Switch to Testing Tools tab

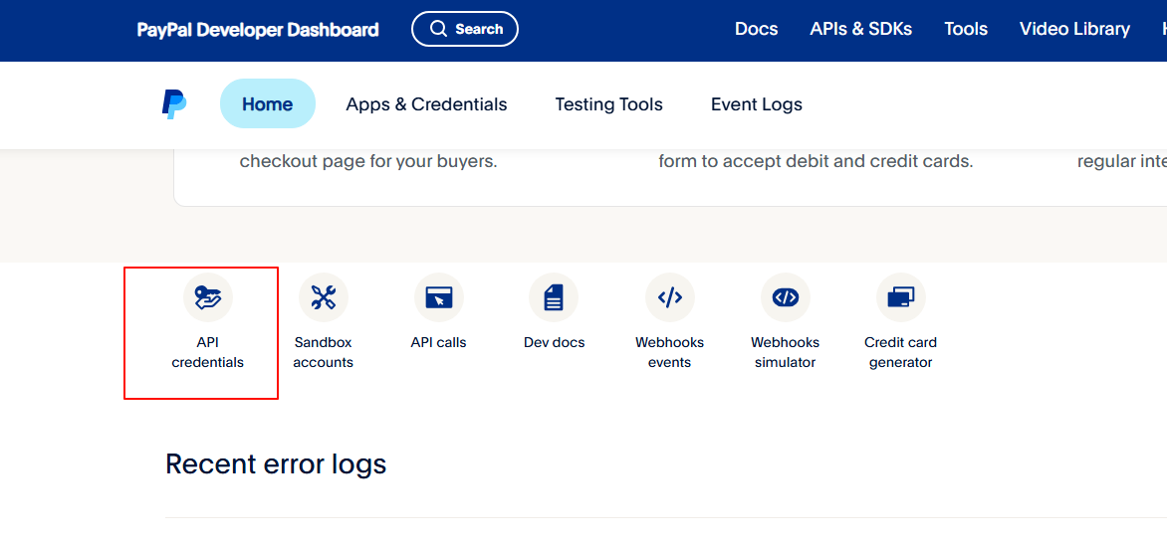(608, 104)
